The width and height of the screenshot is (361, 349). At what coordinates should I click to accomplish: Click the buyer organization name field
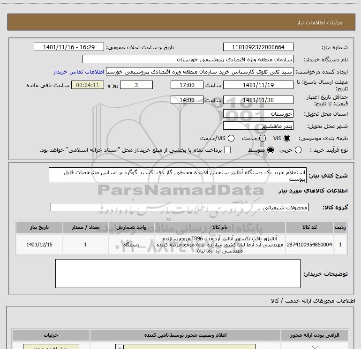point(188,59)
